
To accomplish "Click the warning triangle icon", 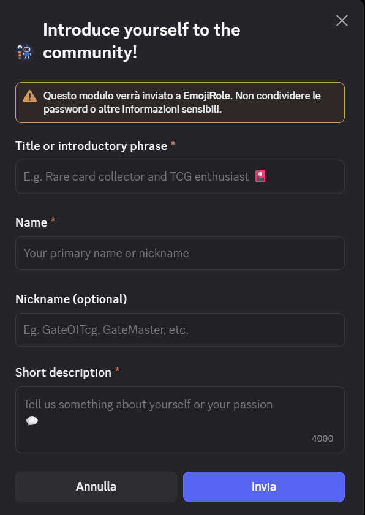I will (x=29, y=96).
